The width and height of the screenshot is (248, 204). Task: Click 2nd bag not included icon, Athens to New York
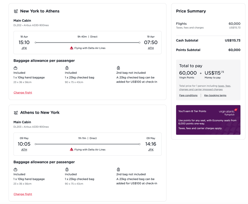coord(118,170)
